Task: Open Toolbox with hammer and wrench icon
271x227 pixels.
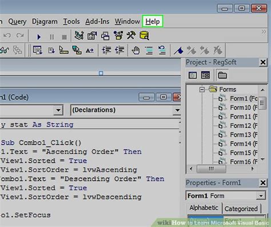Action: pyautogui.click(x=131, y=35)
